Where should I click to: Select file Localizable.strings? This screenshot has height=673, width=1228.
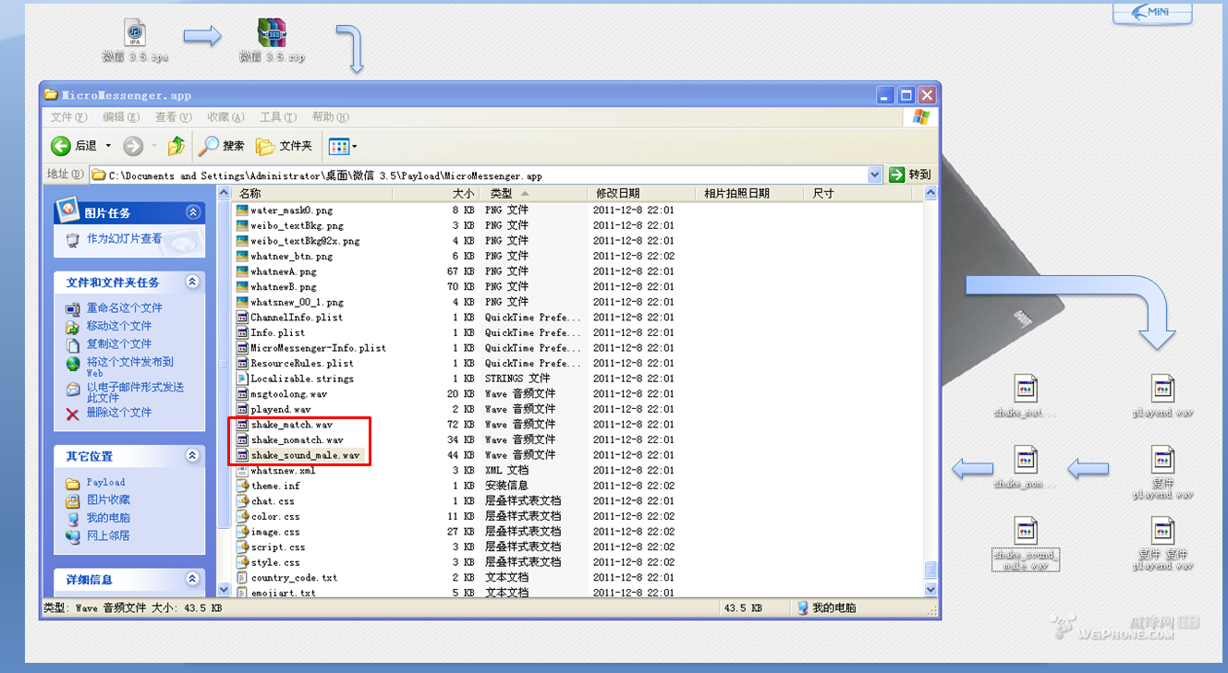[302, 379]
